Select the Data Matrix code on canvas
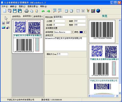The image size is (122, 102). 34,27
